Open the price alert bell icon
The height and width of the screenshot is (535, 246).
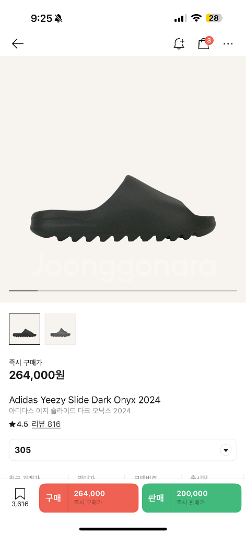click(x=179, y=44)
